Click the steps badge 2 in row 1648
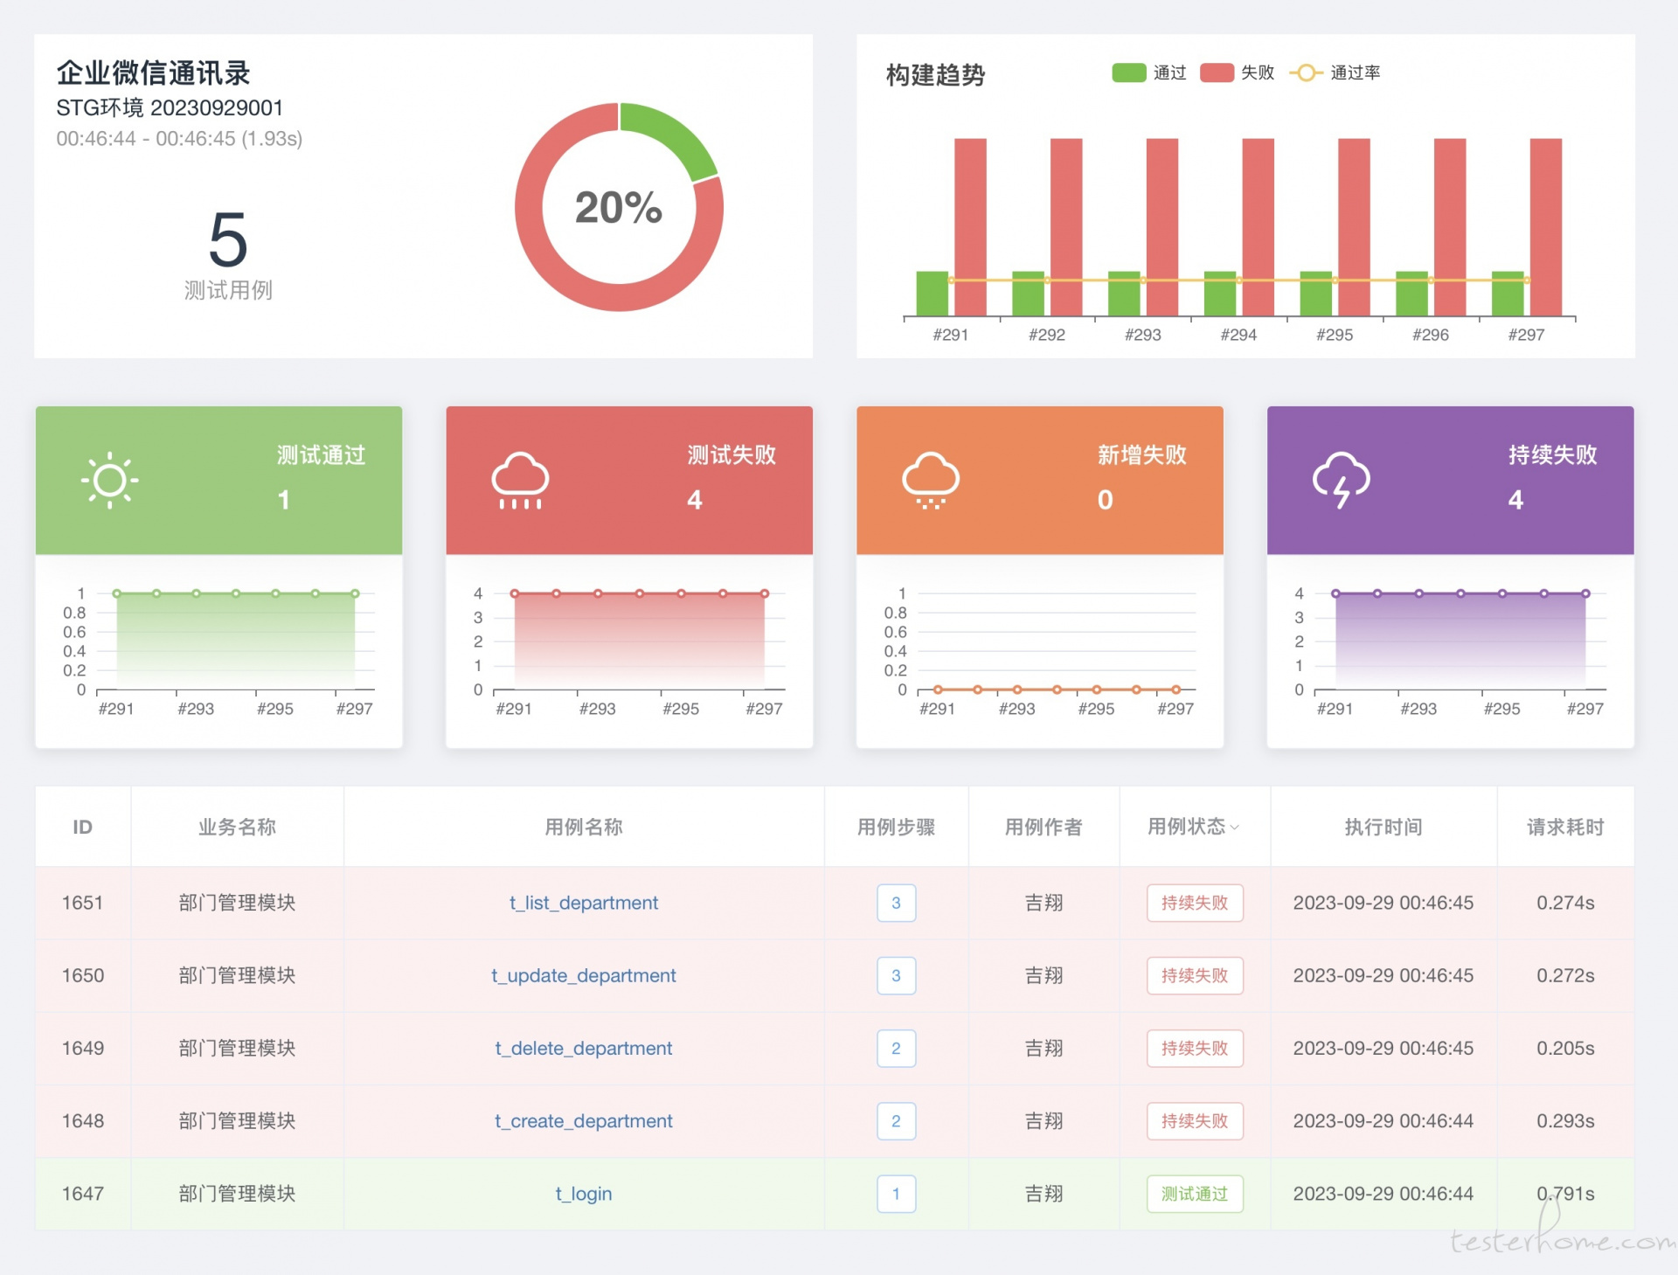1678x1275 pixels. (896, 1120)
